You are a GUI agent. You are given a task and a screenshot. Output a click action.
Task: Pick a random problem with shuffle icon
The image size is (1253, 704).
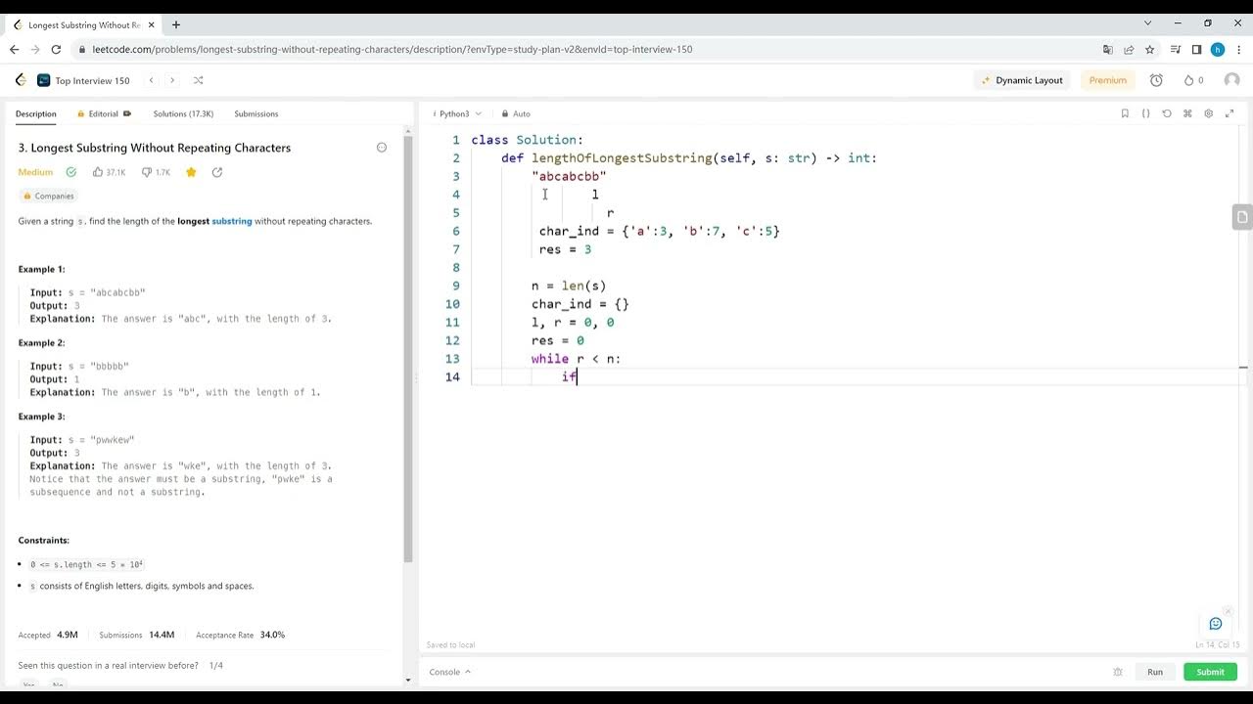pyautogui.click(x=198, y=80)
